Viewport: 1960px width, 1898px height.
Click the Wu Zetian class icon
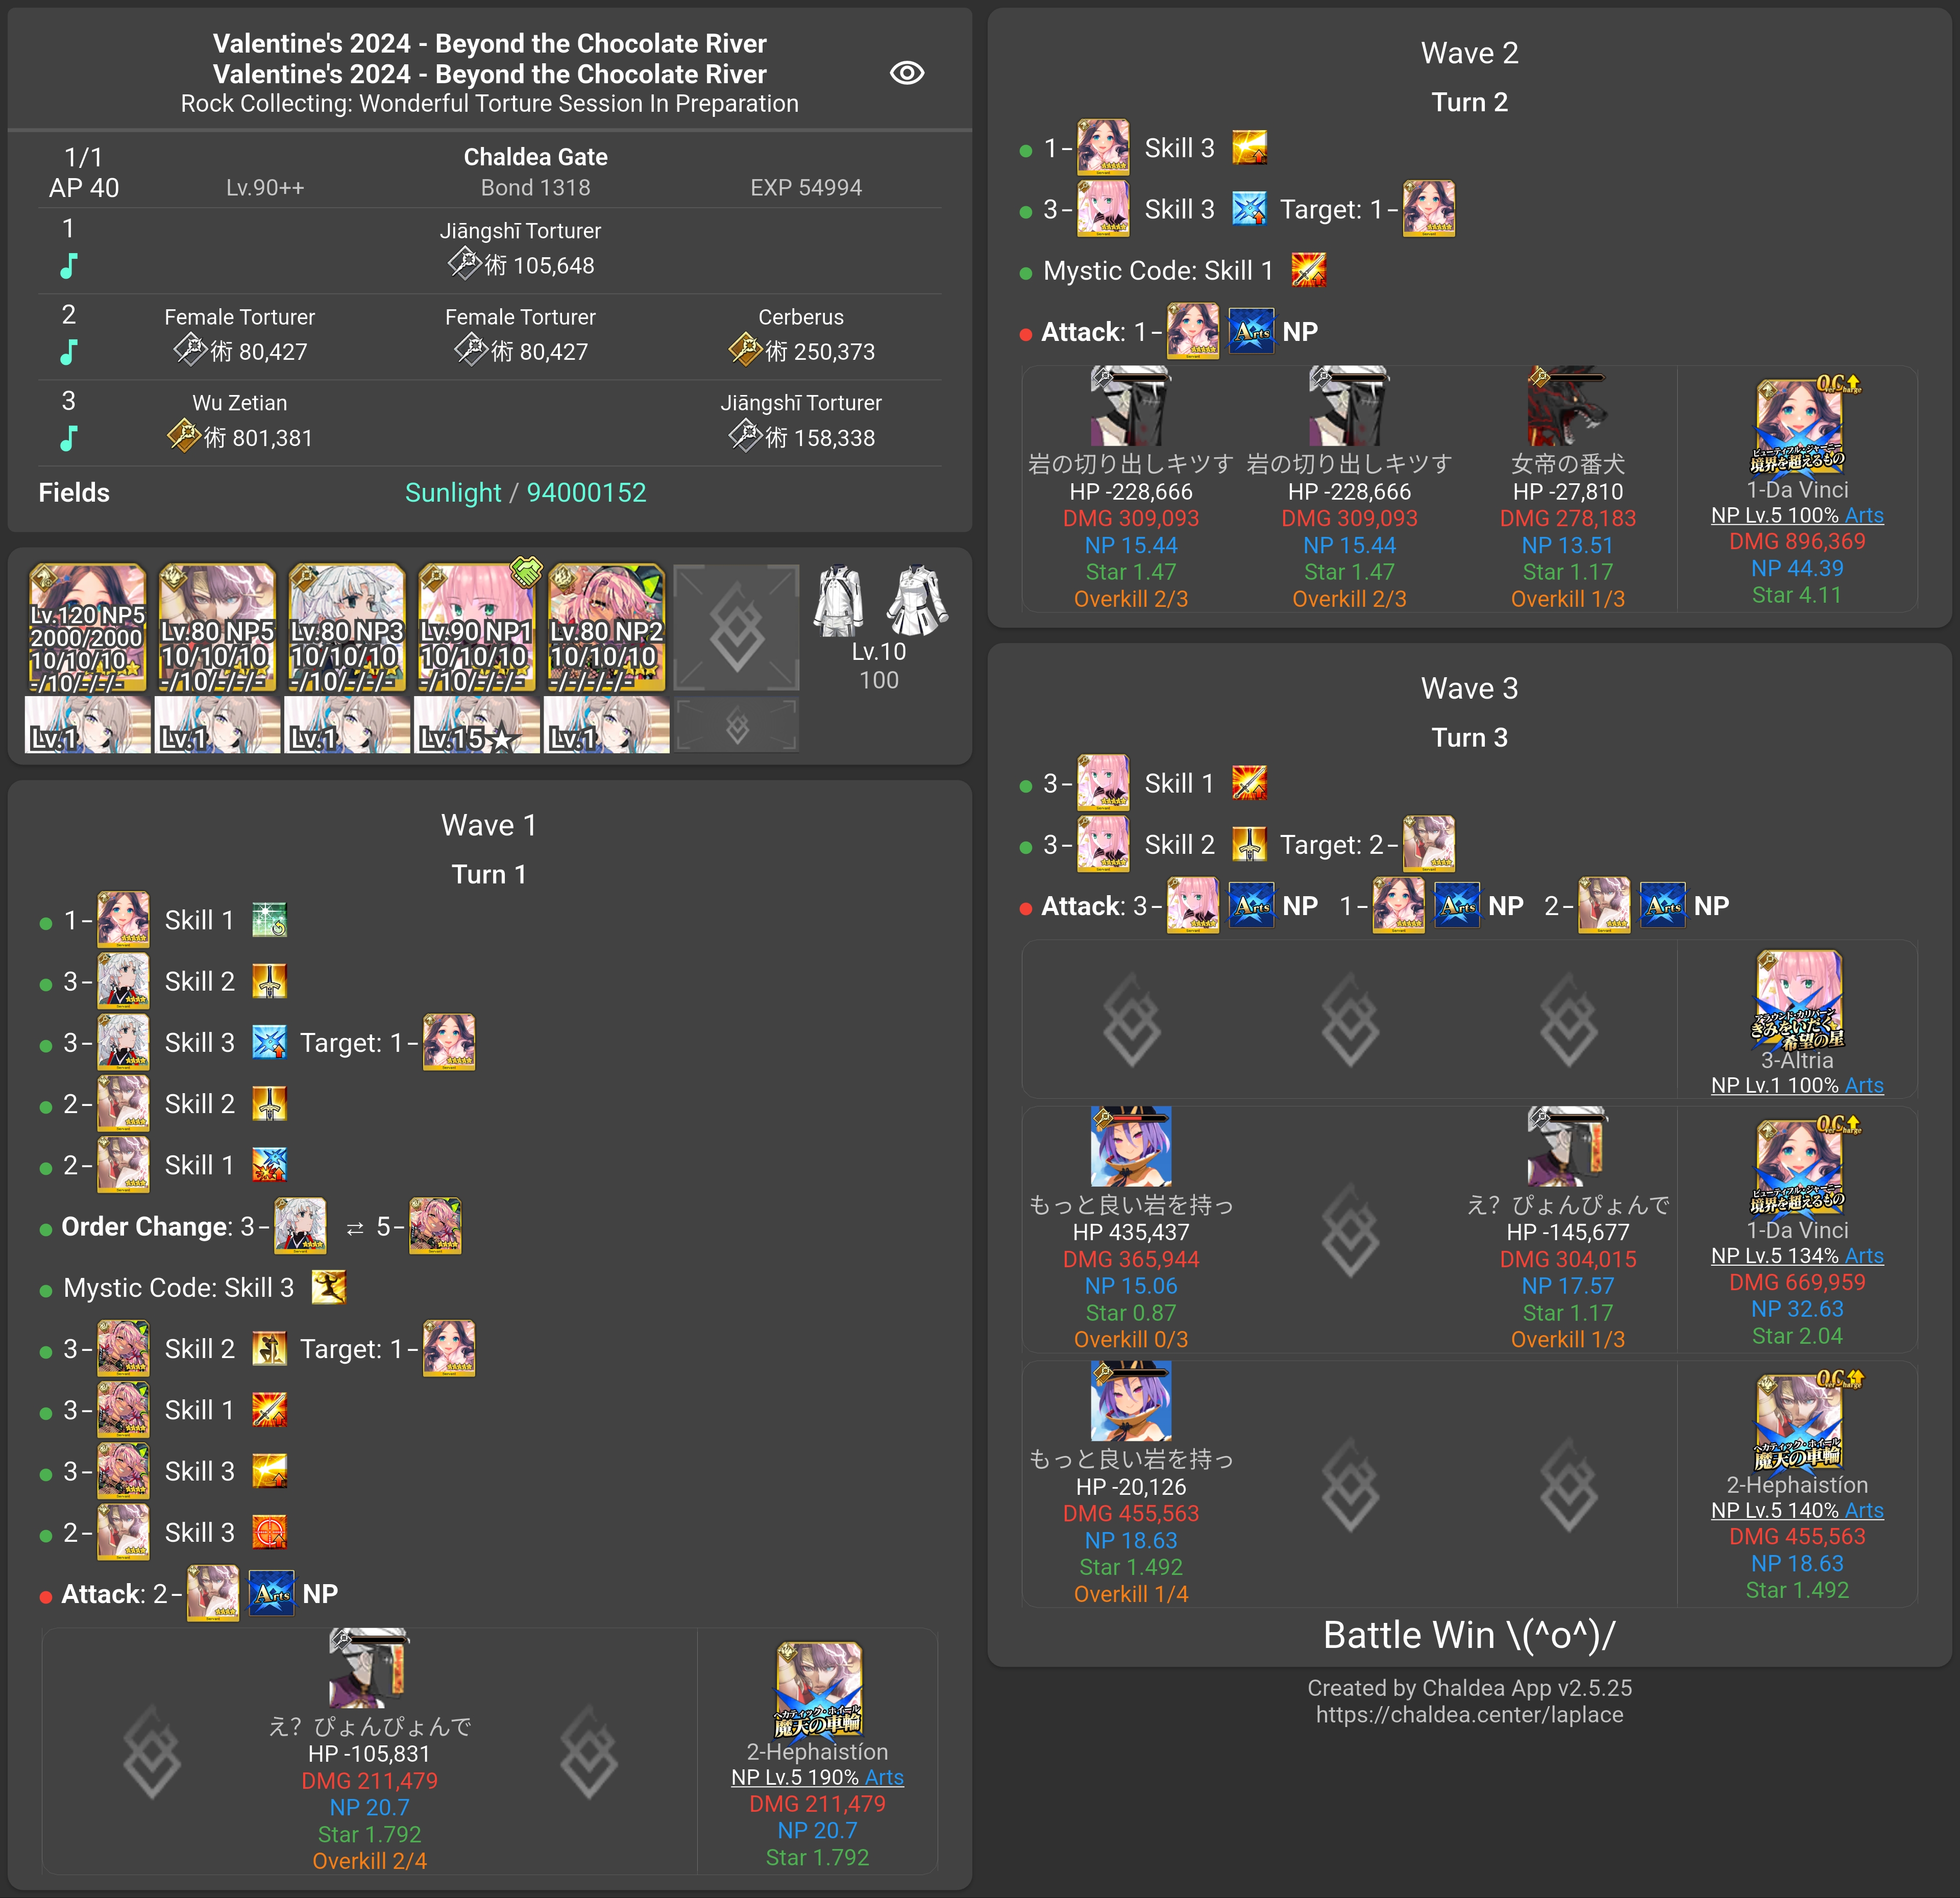pos(184,435)
